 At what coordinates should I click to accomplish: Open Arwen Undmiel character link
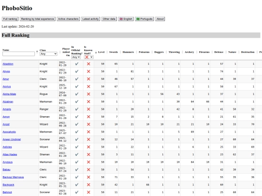click(12, 139)
